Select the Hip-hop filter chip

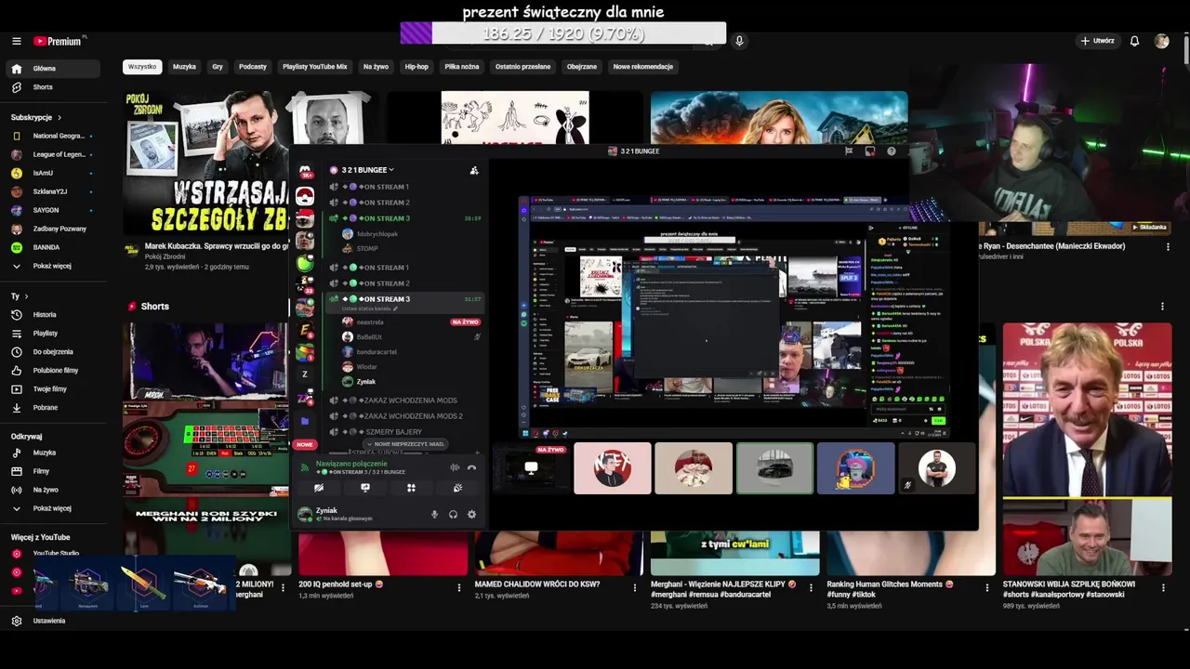click(416, 67)
